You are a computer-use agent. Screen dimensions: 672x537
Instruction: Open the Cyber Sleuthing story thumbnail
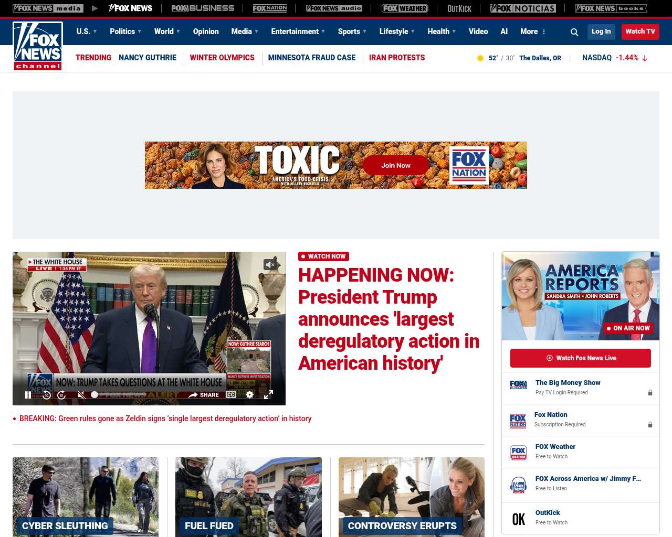click(x=86, y=497)
